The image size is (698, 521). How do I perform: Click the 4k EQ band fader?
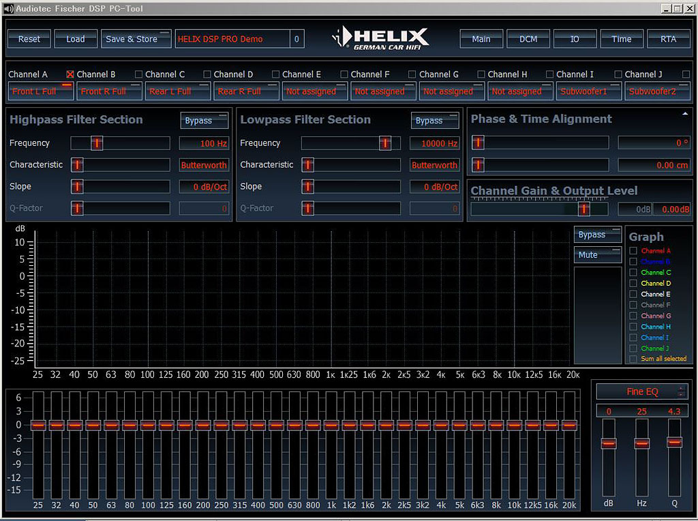pos(441,426)
